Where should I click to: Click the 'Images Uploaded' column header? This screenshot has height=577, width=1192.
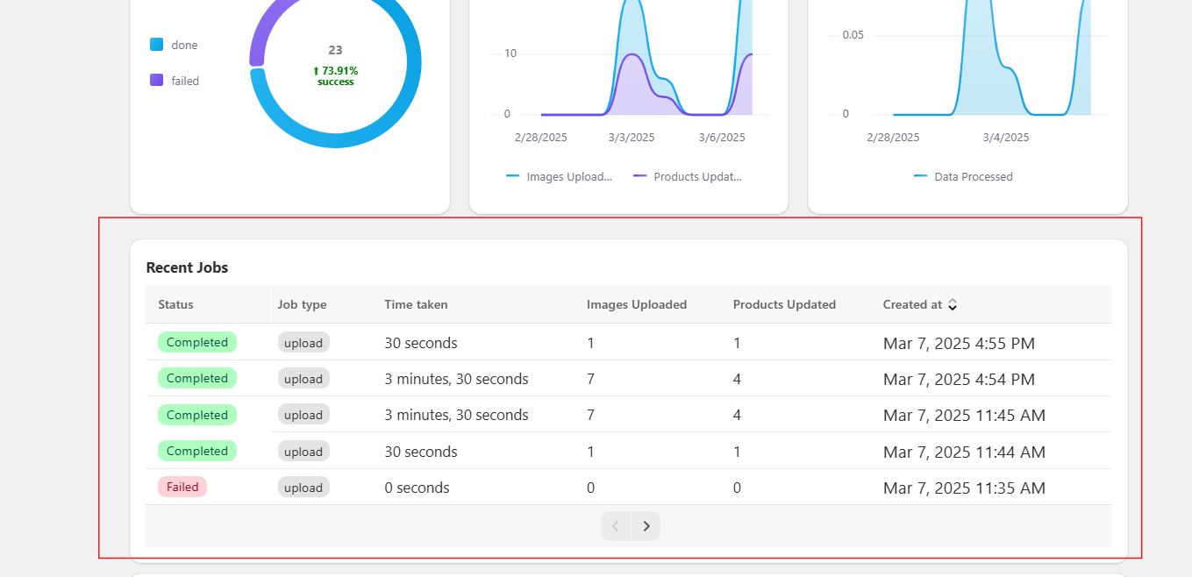coord(636,304)
